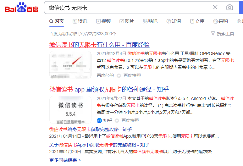The image size is (243, 166).
Task: Open the 图片 tab
Action: [127, 21]
